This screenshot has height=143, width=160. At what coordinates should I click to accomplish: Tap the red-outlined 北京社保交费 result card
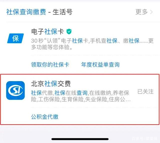[80, 100]
